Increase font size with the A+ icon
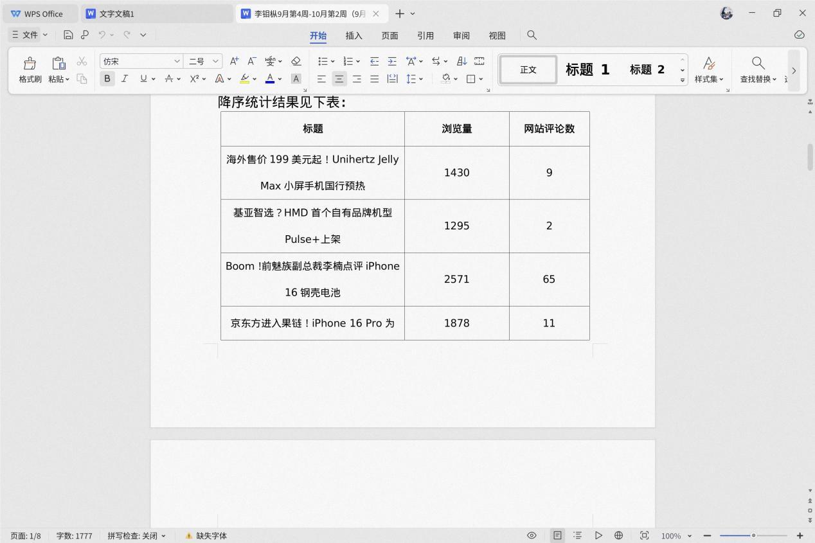The height and width of the screenshot is (543, 815). (235, 61)
